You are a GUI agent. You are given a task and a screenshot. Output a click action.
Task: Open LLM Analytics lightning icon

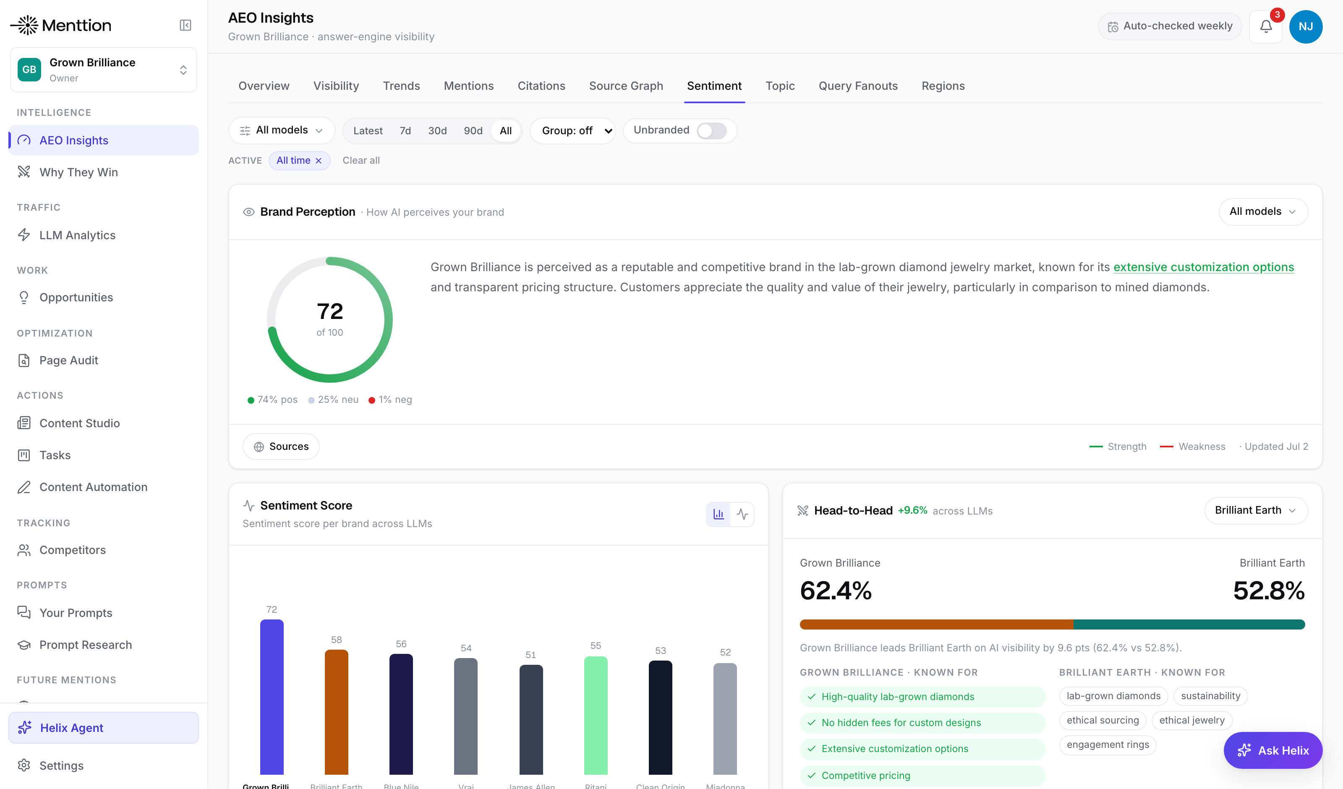click(x=24, y=235)
